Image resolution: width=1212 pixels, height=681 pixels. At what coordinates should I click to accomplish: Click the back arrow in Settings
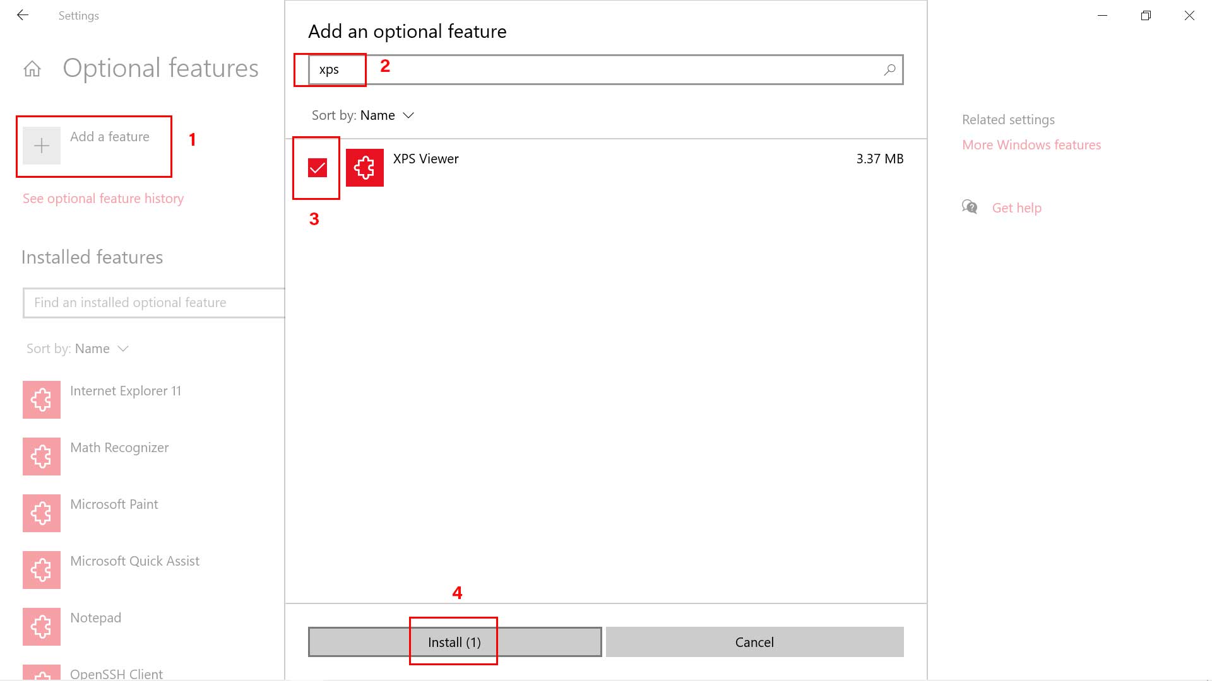[x=23, y=15]
